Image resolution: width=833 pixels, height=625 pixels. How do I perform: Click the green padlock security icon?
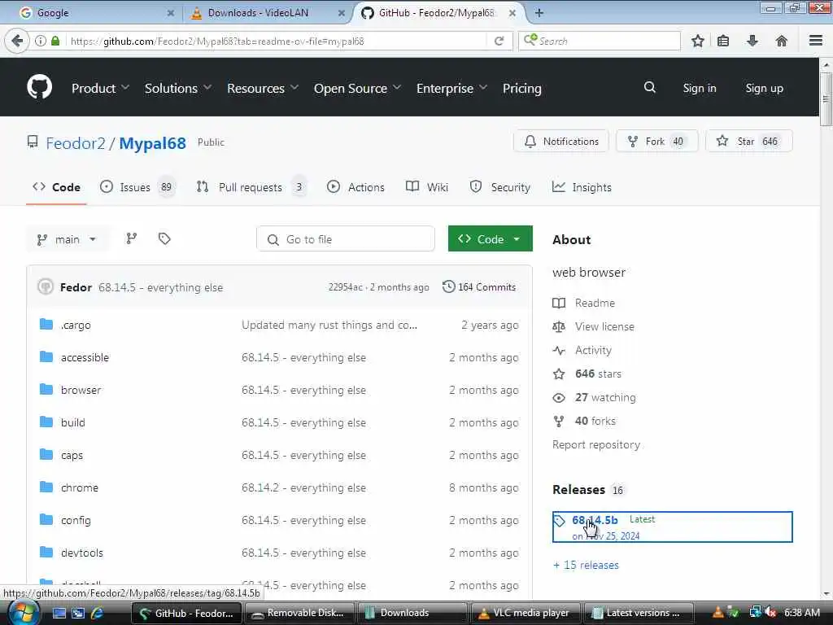[x=55, y=41]
